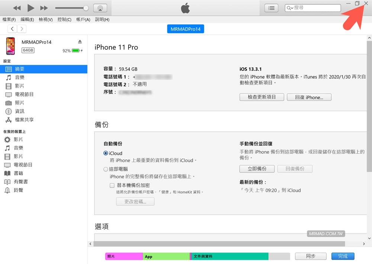Open the AirPlay output icon
Image resolution: width=372 pixels, height=264 pixels.
pos(100,8)
